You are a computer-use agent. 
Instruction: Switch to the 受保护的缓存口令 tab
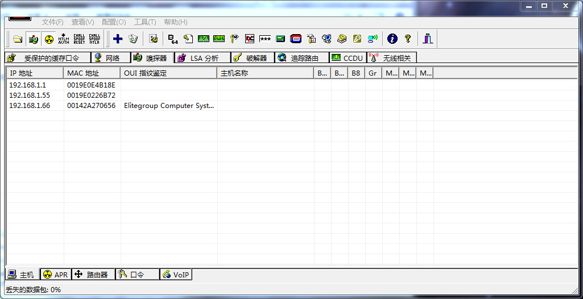click(x=48, y=58)
